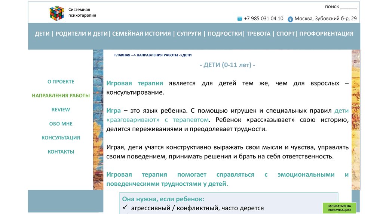Click the Игровая терапия highlighted link

click(135, 83)
